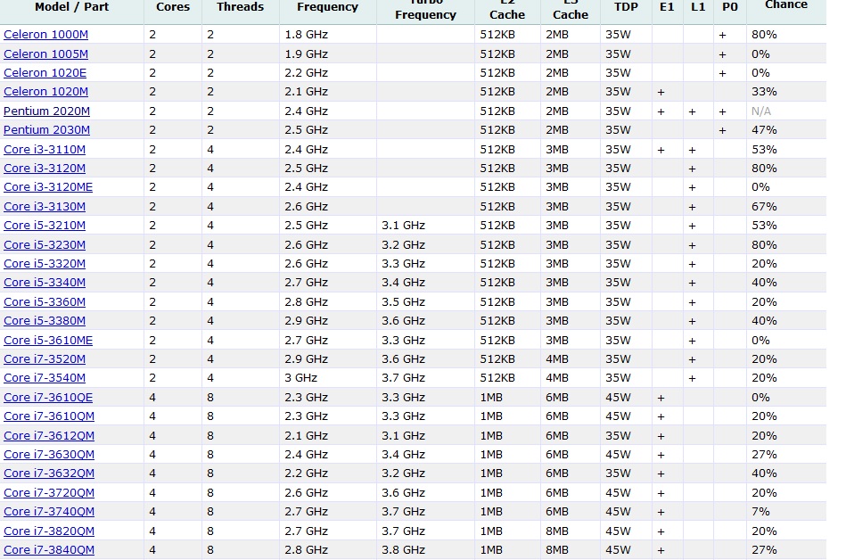Click the Celeron 1020E model link
This screenshot has width=846, height=560.
(x=45, y=73)
